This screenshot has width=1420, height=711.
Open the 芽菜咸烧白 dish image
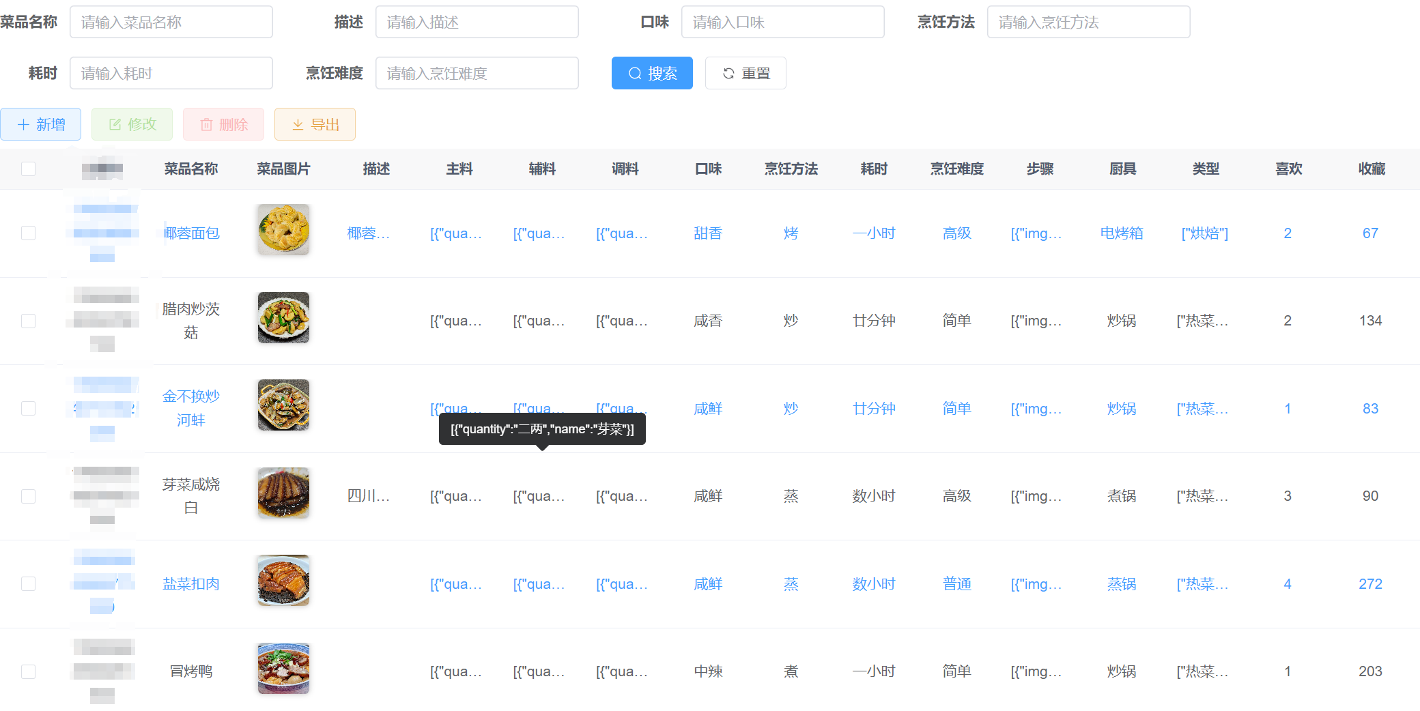pyautogui.click(x=283, y=493)
